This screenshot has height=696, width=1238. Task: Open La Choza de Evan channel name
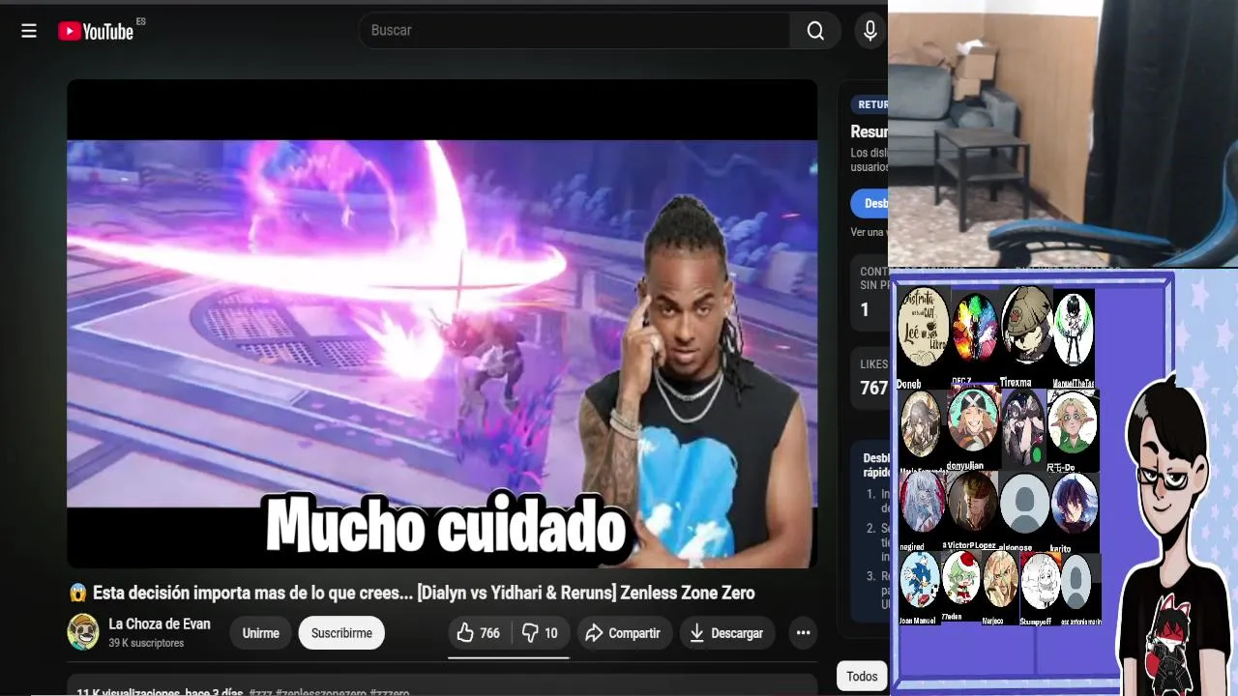point(160,623)
